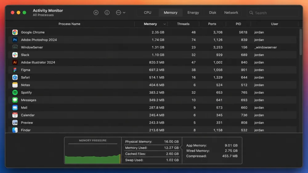Select the Mail process name
The width and height of the screenshot is (308, 173).
pos(24,108)
